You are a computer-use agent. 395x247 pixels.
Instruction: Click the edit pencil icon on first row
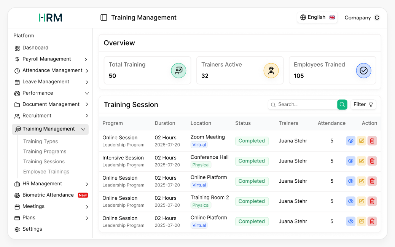click(x=361, y=140)
